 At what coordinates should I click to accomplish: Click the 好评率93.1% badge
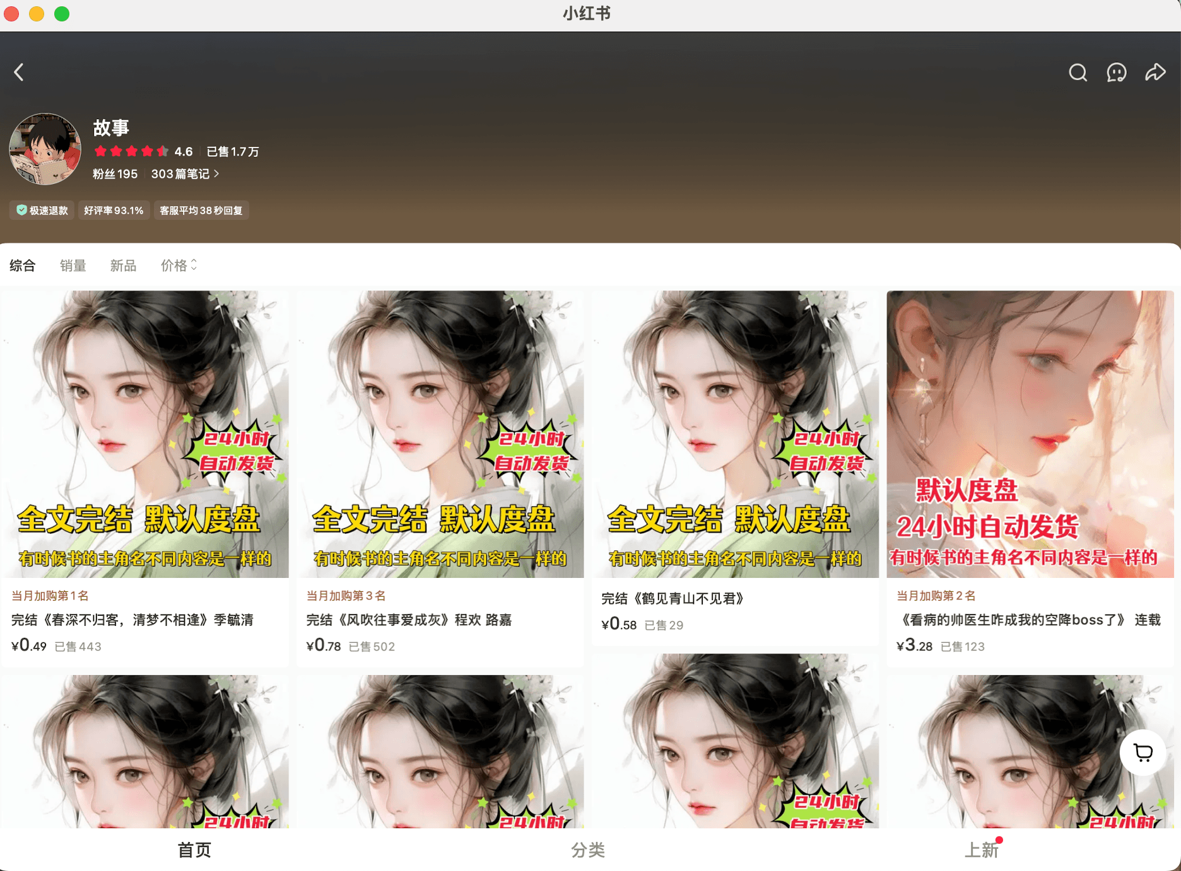(x=114, y=211)
